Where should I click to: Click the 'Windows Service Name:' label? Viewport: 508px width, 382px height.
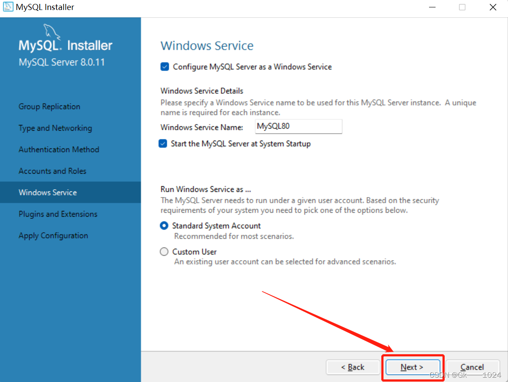click(x=202, y=127)
